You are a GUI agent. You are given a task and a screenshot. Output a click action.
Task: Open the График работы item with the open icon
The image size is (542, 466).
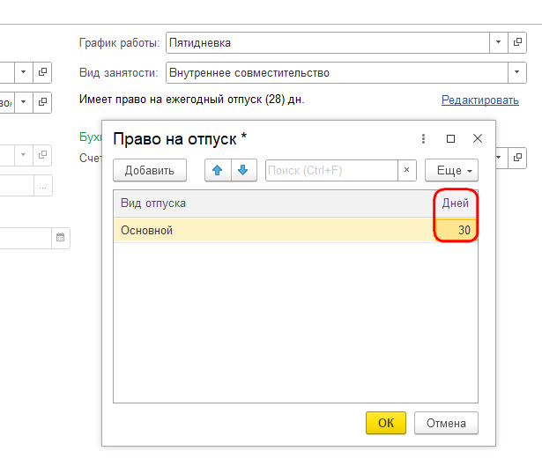click(517, 42)
